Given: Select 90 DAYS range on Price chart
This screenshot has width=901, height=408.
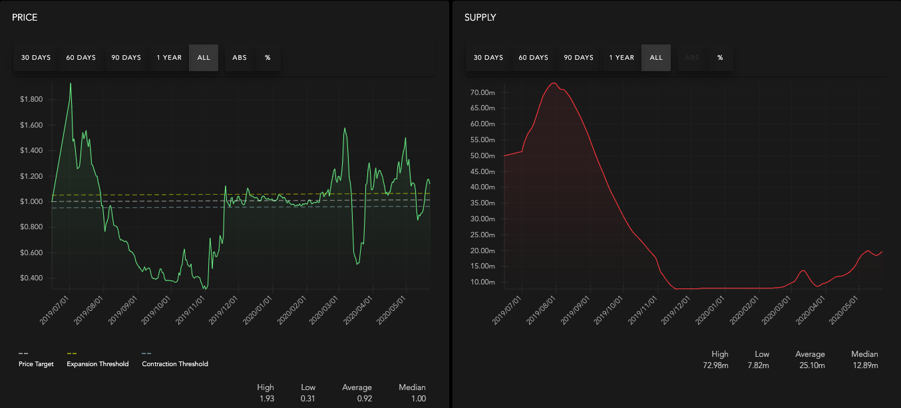Looking at the screenshot, I should (126, 58).
